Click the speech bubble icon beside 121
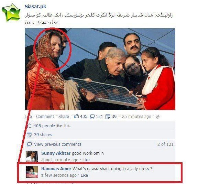Image resolution: width=198 pixels, height=184 pixels. coord(92,117)
